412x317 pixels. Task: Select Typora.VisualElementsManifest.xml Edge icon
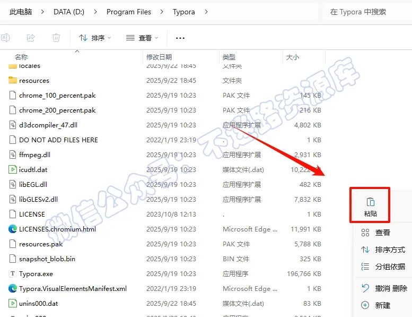coord(13,288)
